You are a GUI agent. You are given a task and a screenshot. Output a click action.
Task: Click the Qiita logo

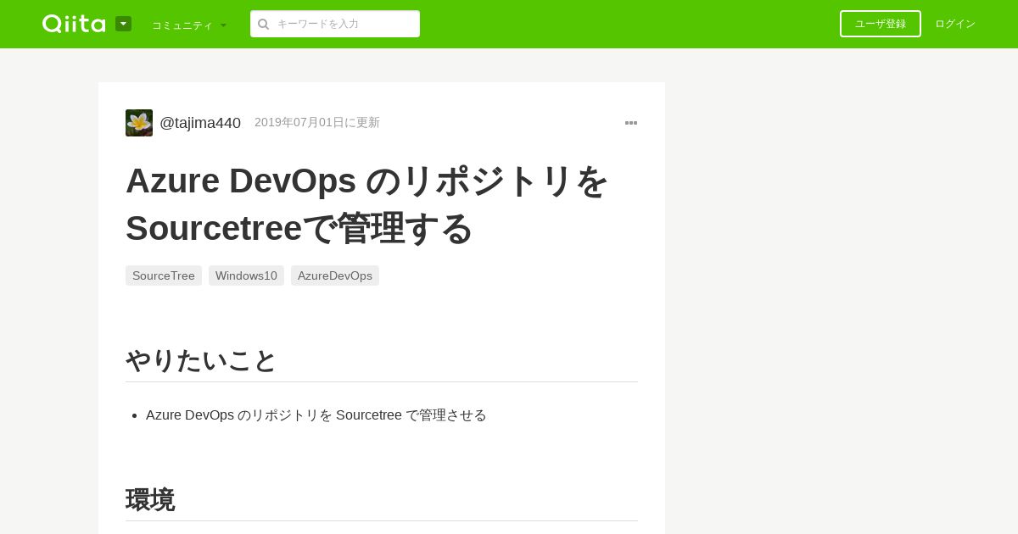(74, 24)
